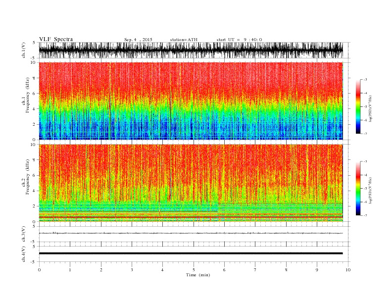Click inside the ch.1 spectrogram panel
This screenshot has width=392, height=303.
coord(191,101)
